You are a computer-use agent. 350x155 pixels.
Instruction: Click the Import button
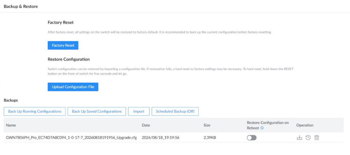[x=139, y=111]
